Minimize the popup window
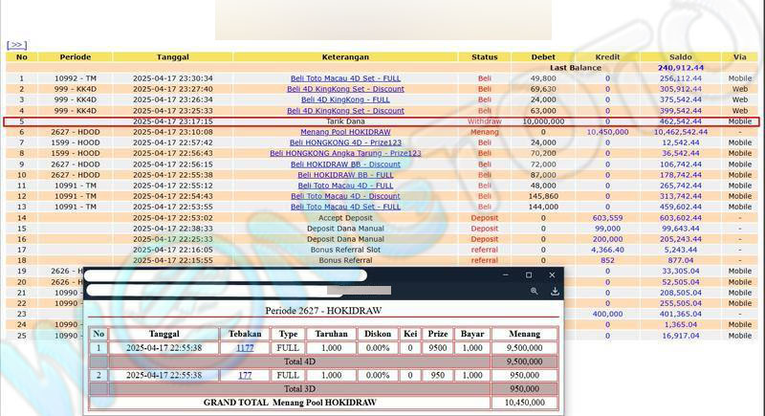765x416 pixels. (x=507, y=274)
